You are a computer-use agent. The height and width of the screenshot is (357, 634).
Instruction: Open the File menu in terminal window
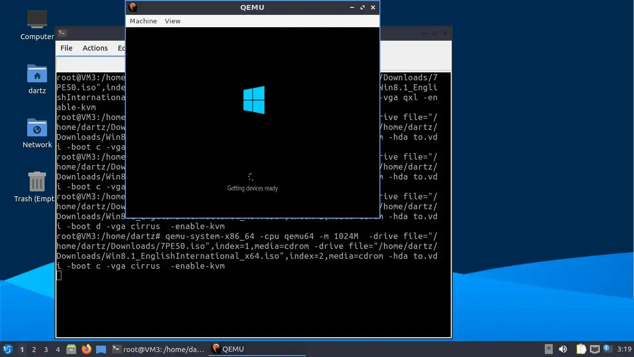[x=66, y=48]
